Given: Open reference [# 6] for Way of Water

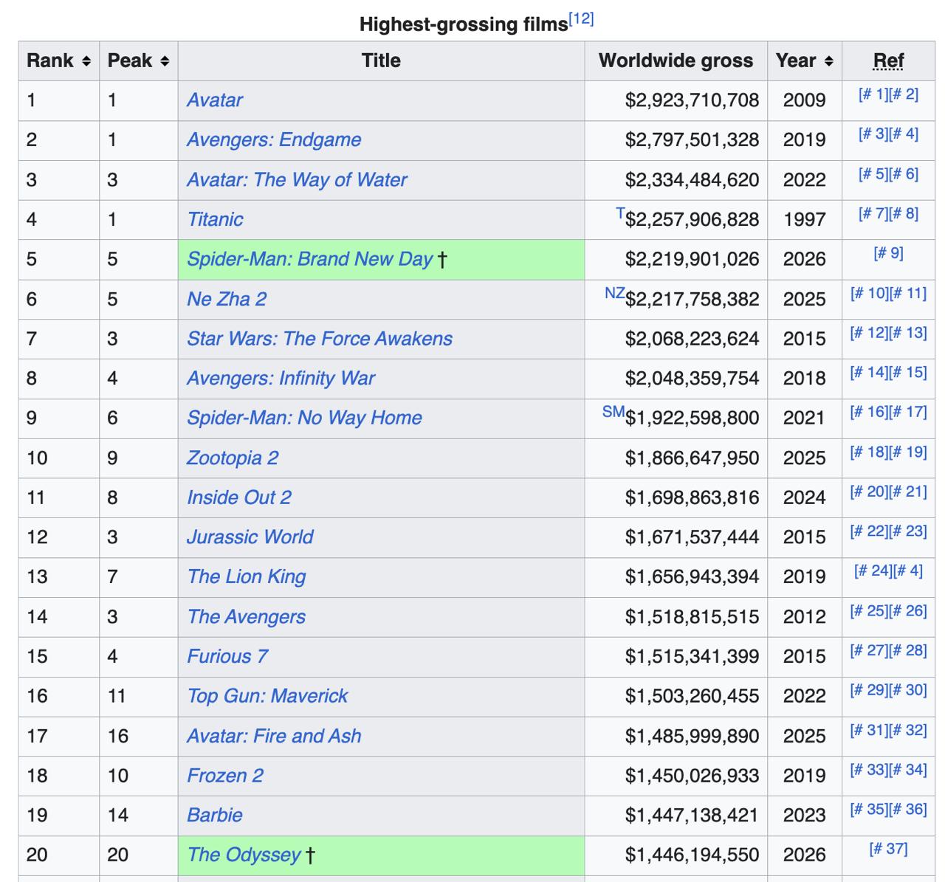Looking at the screenshot, I should click(904, 174).
